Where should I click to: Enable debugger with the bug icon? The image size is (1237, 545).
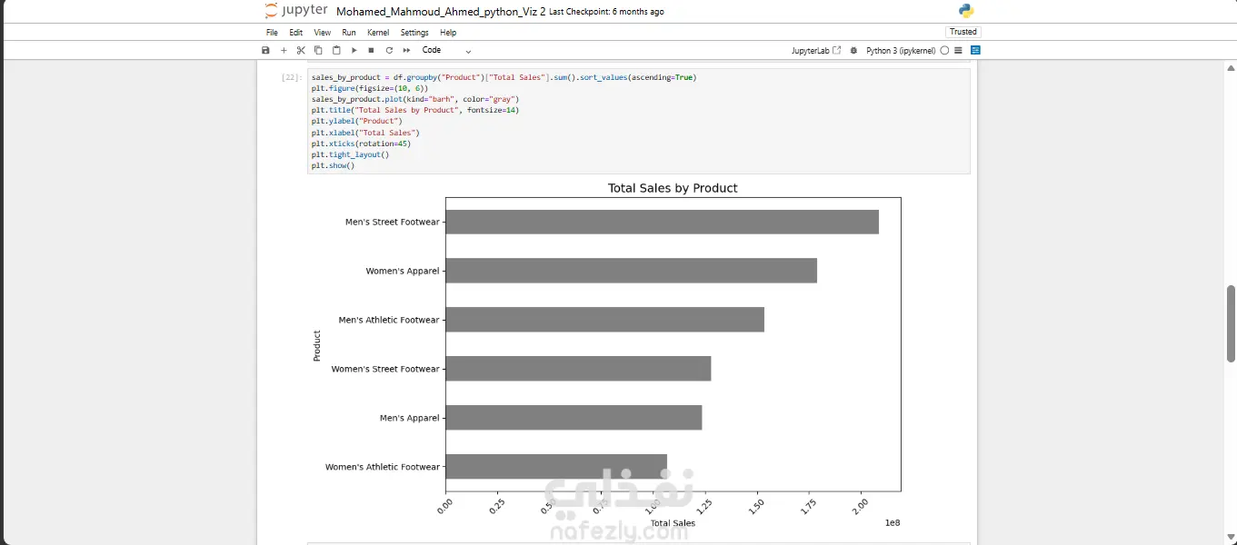click(853, 51)
